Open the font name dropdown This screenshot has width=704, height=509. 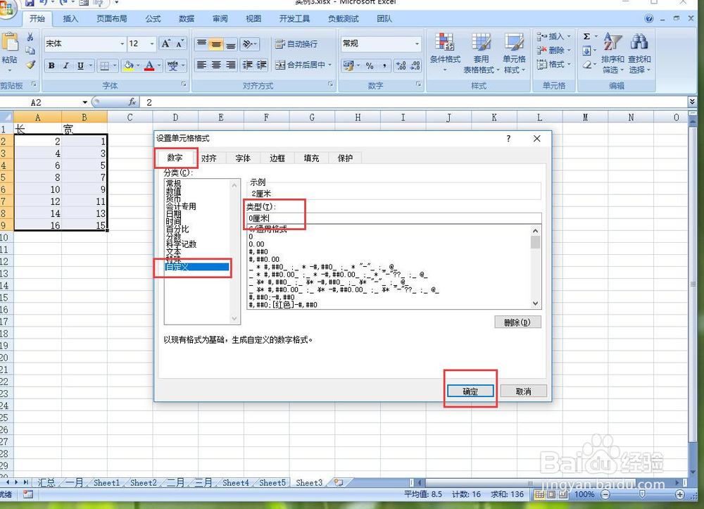(122, 44)
